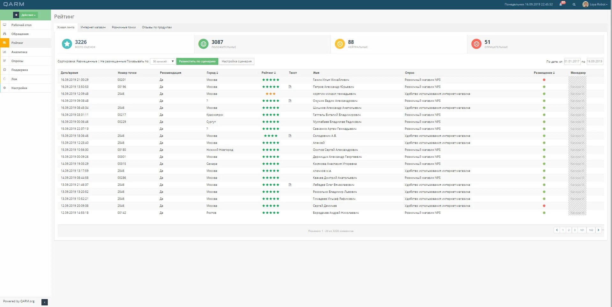
Task: Go to previous page with left arrow
Action: coord(557,230)
